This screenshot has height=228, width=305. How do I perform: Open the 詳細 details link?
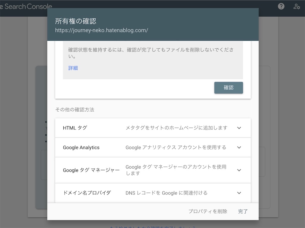[73, 68]
